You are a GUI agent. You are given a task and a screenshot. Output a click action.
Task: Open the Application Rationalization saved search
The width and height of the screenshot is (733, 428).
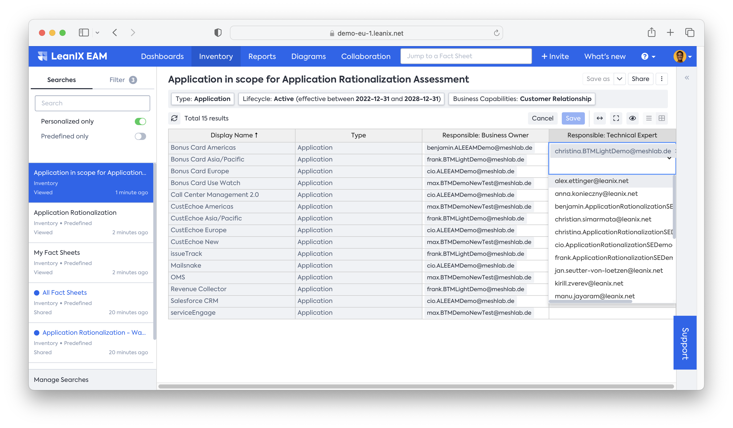pos(91,222)
